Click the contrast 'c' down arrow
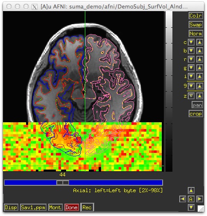Image resolution: width=207 pixels, height=216 pixels. point(191,42)
